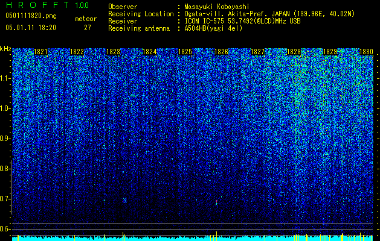Image resolution: width=380 pixels, height=241 pixels.
Task: Click the date stamp 05.01.11 18:20
Action: (x=31, y=28)
